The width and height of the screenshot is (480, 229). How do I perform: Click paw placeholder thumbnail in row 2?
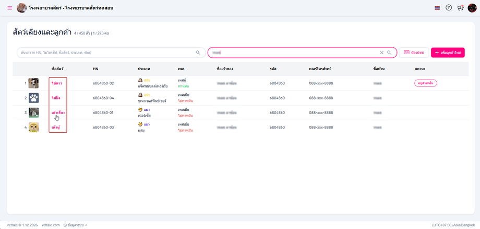34,98
